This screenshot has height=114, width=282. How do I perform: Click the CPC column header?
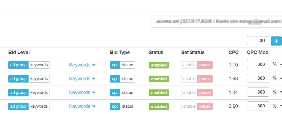(234, 52)
